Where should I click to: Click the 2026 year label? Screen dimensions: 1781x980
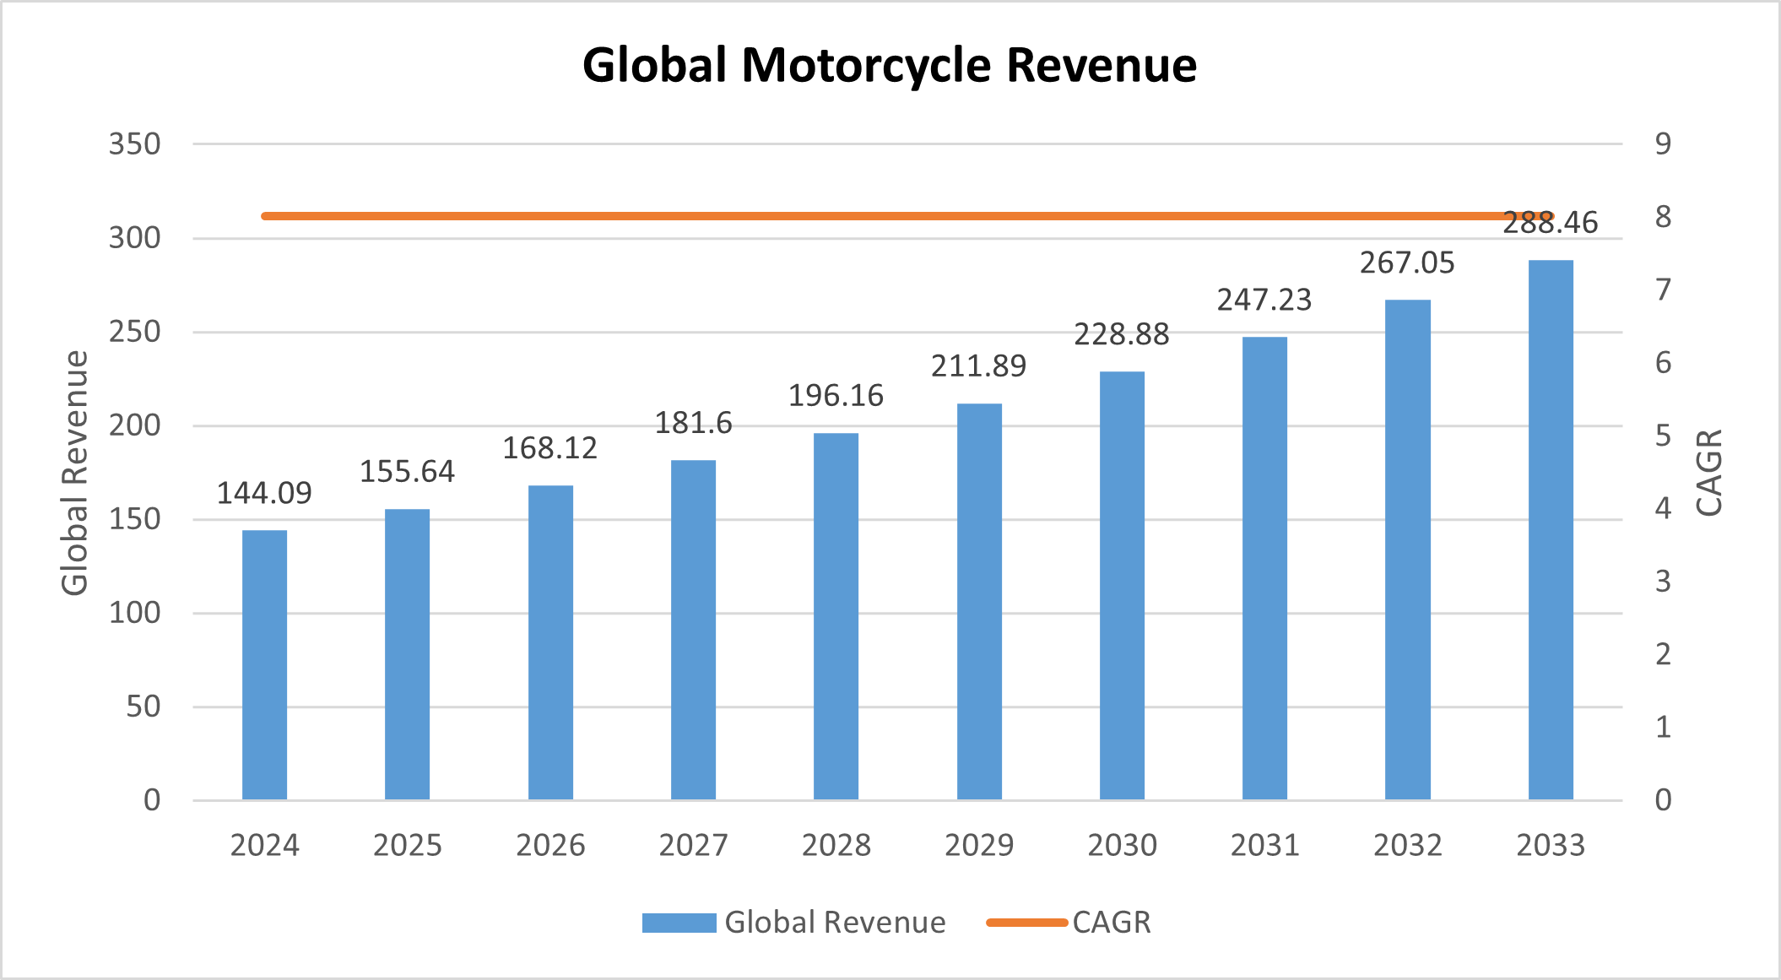(x=550, y=846)
